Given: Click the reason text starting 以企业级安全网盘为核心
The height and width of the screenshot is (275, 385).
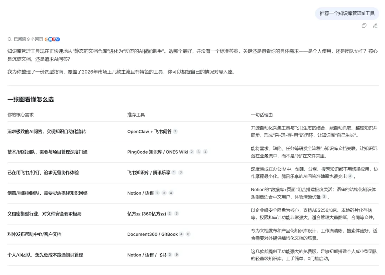Looking at the screenshot, I should [314, 214].
